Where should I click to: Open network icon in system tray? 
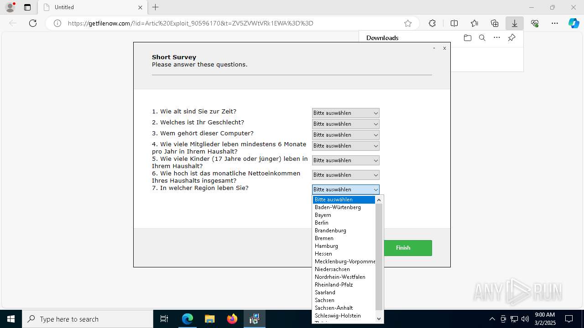pos(514,319)
